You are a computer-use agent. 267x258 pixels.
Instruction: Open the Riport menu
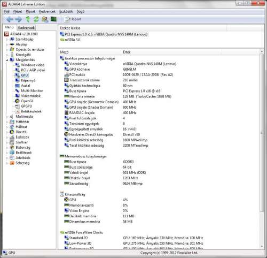point(30,12)
